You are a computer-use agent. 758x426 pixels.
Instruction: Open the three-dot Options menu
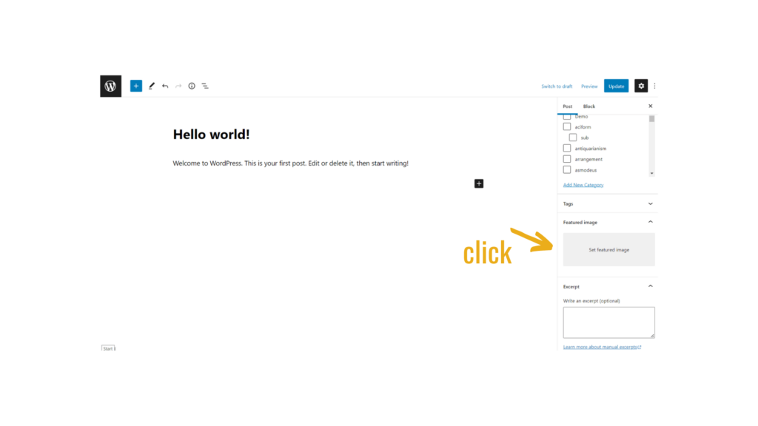pyautogui.click(x=654, y=86)
